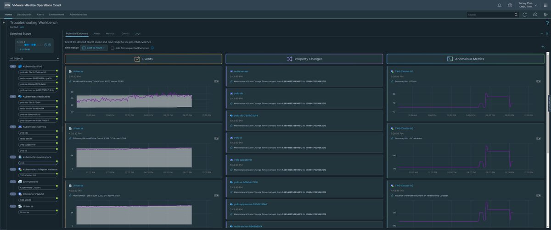Click the Containers World type icon

(x=20, y=194)
